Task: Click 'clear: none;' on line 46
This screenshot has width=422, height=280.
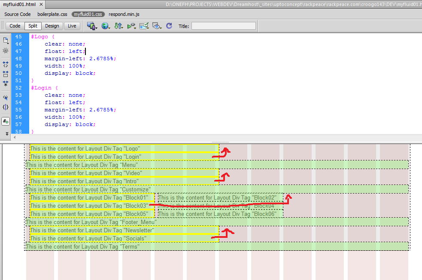Action: tap(65, 44)
